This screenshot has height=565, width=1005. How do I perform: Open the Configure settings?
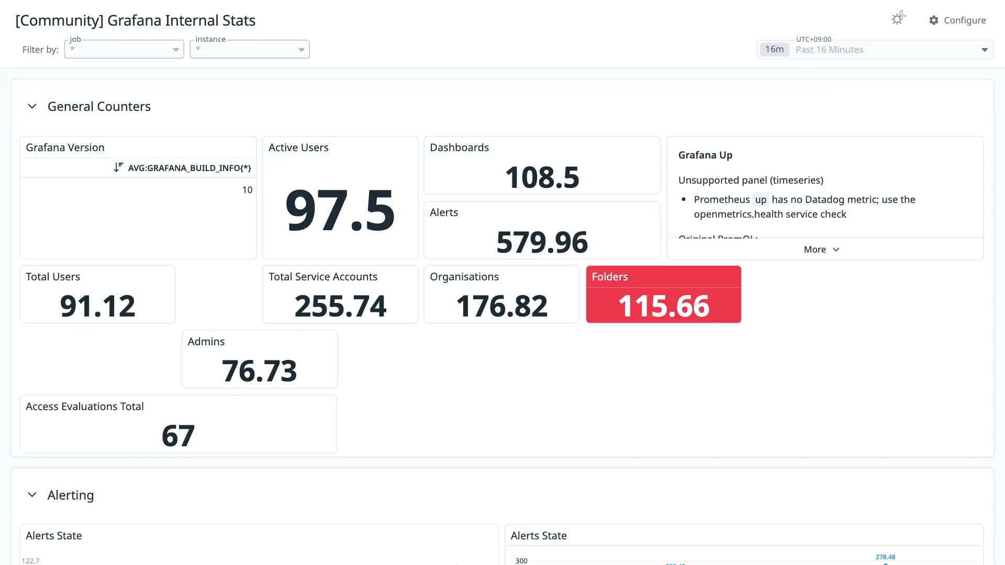point(957,20)
